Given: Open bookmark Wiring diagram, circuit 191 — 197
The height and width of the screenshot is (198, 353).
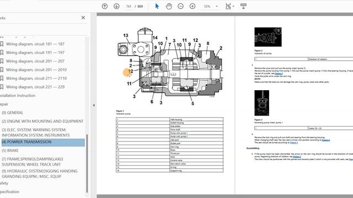Looking at the screenshot, I should (x=35, y=53).
